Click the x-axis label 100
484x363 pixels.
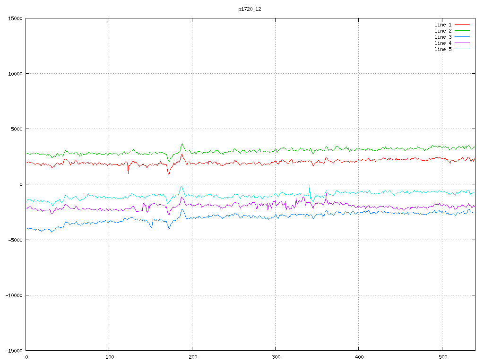pos(110,357)
